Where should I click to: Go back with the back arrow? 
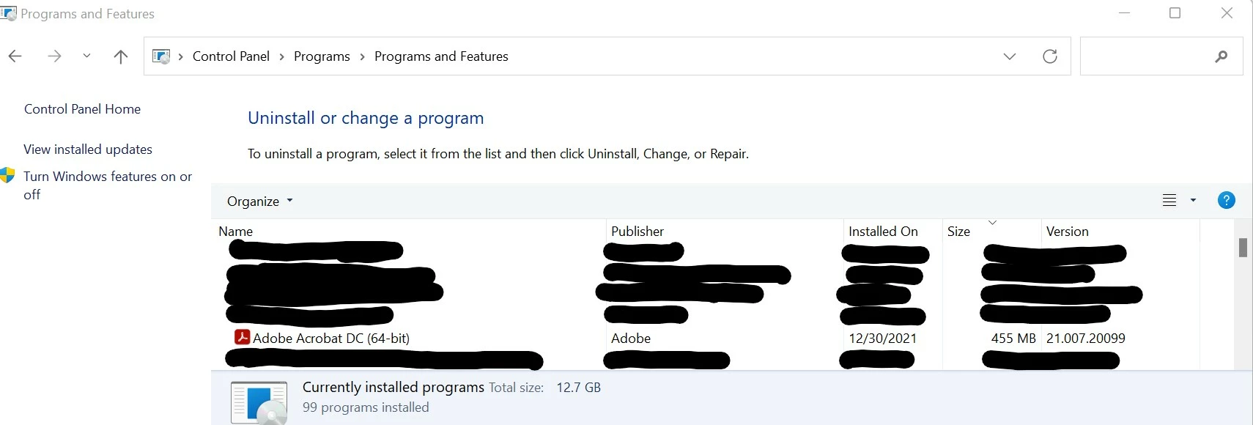[15, 56]
